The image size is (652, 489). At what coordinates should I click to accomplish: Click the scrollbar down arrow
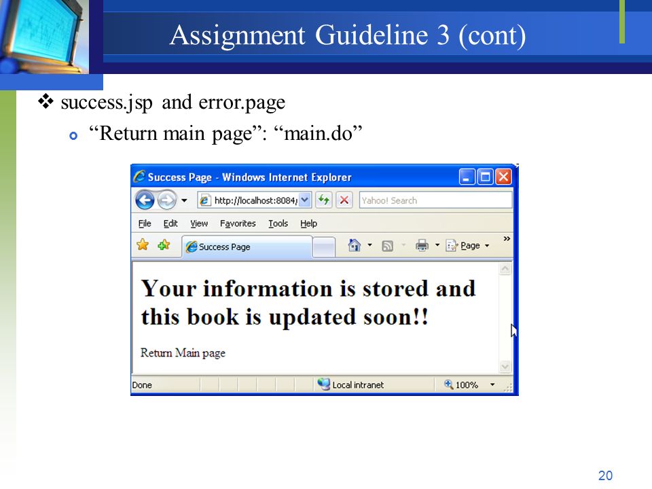coord(505,366)
